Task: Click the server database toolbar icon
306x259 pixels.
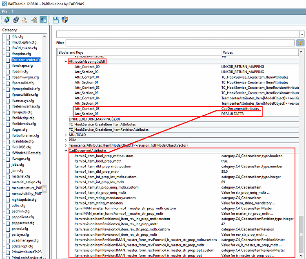Action: point(16,20)
